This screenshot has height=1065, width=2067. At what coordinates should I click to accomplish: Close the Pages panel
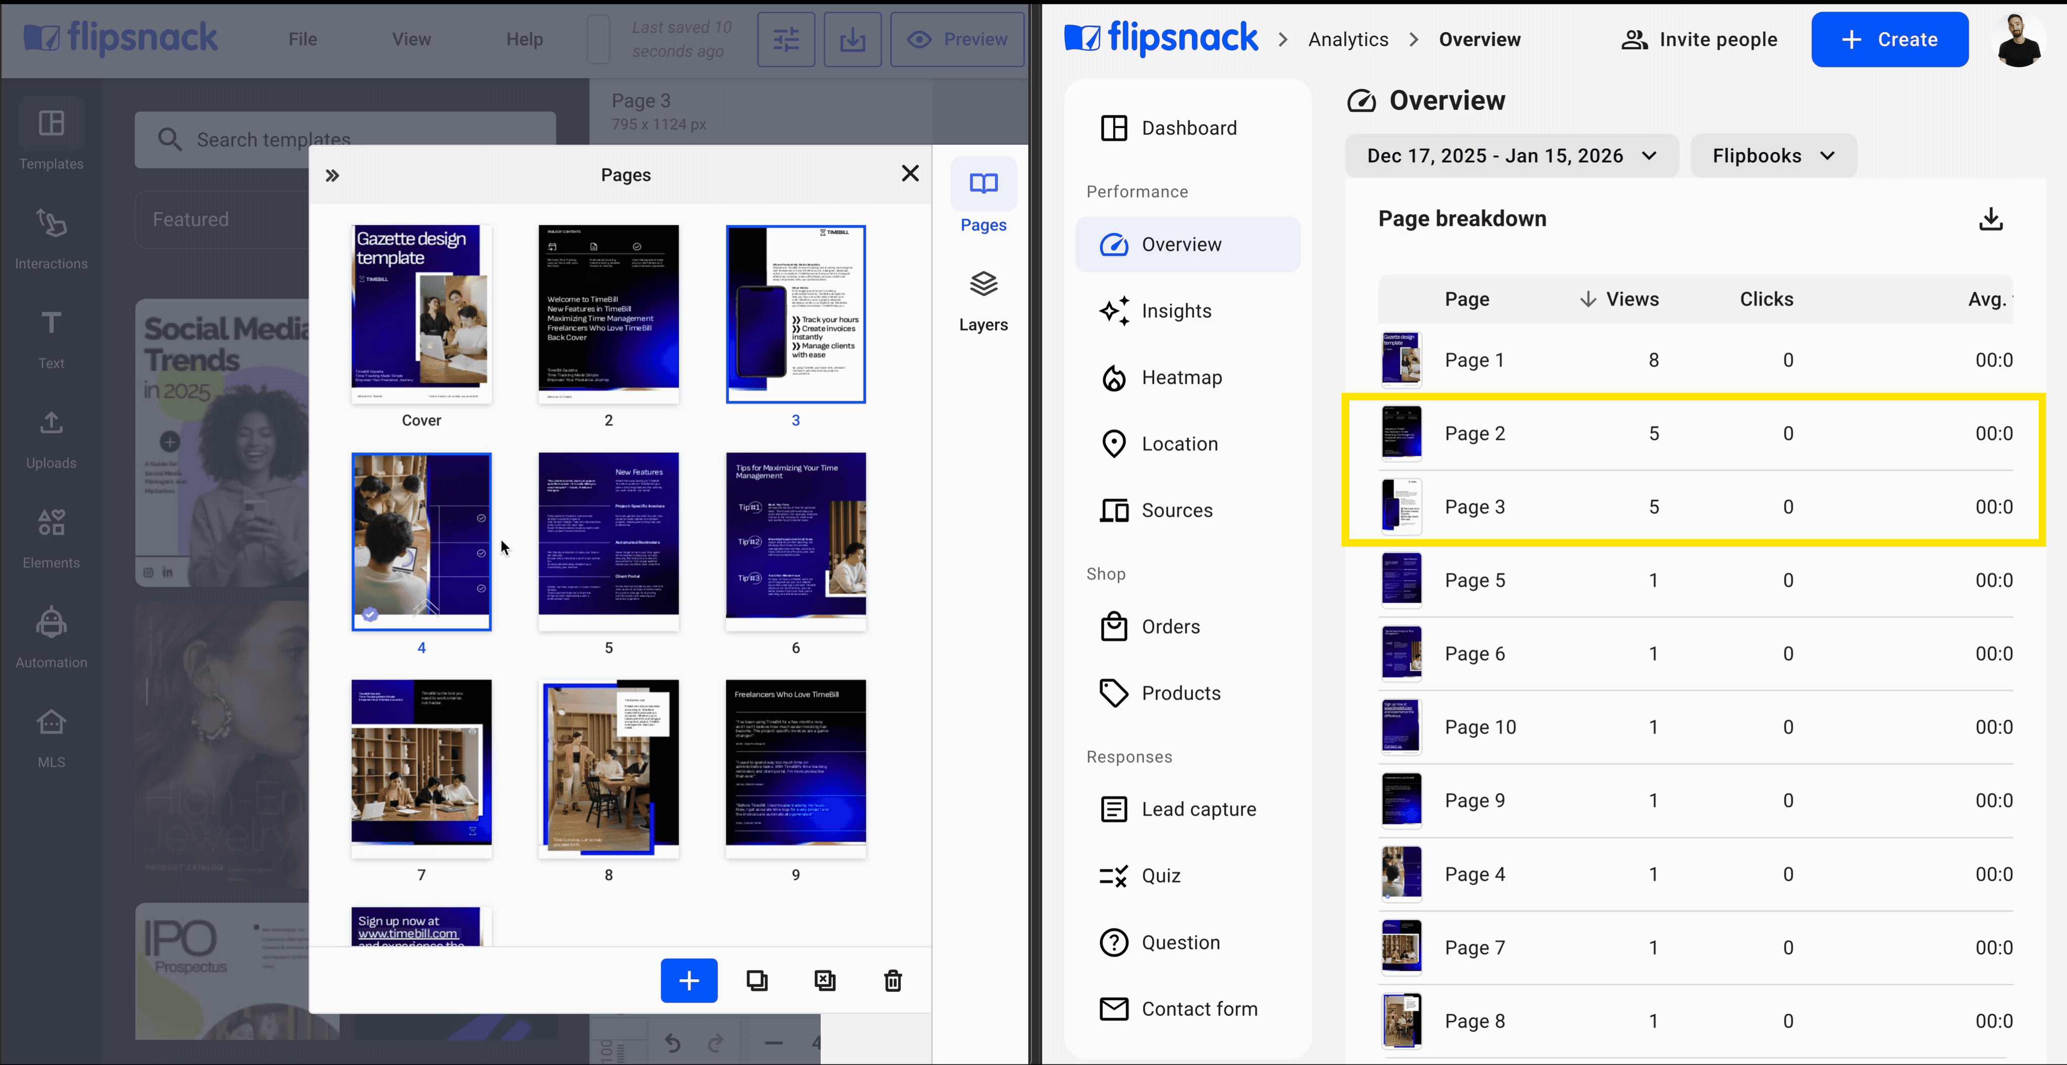tap(909, 173)
